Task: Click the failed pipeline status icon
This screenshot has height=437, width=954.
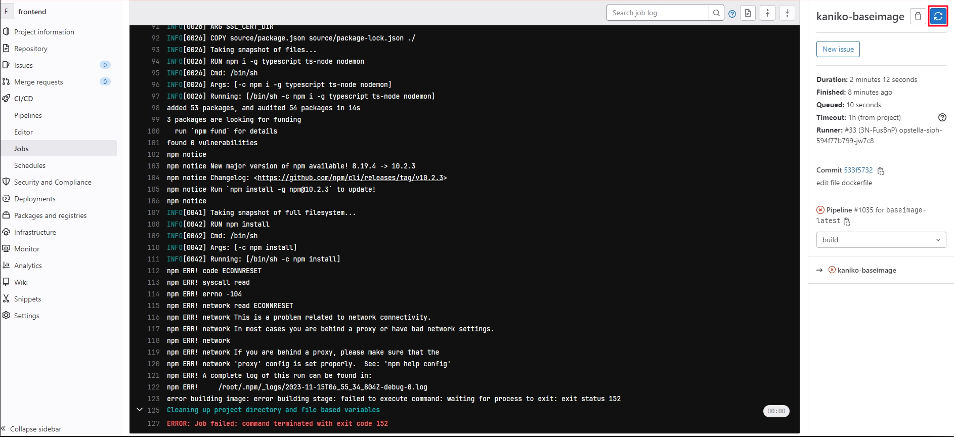Action: click(820, 210)
